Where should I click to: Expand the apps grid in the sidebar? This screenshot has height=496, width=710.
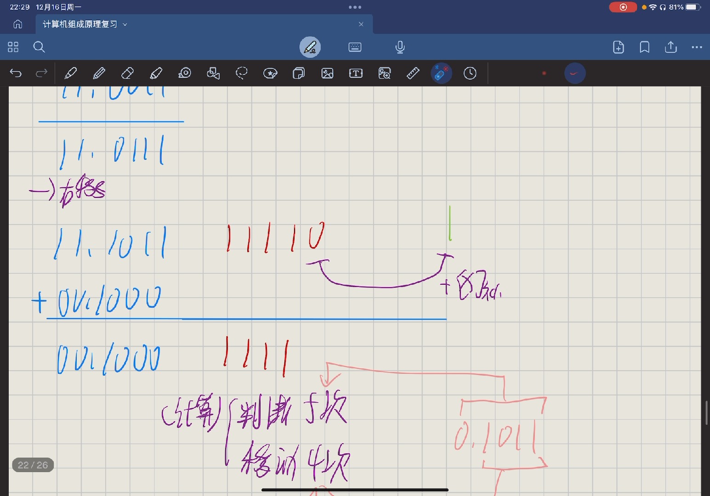coord(12,47)
